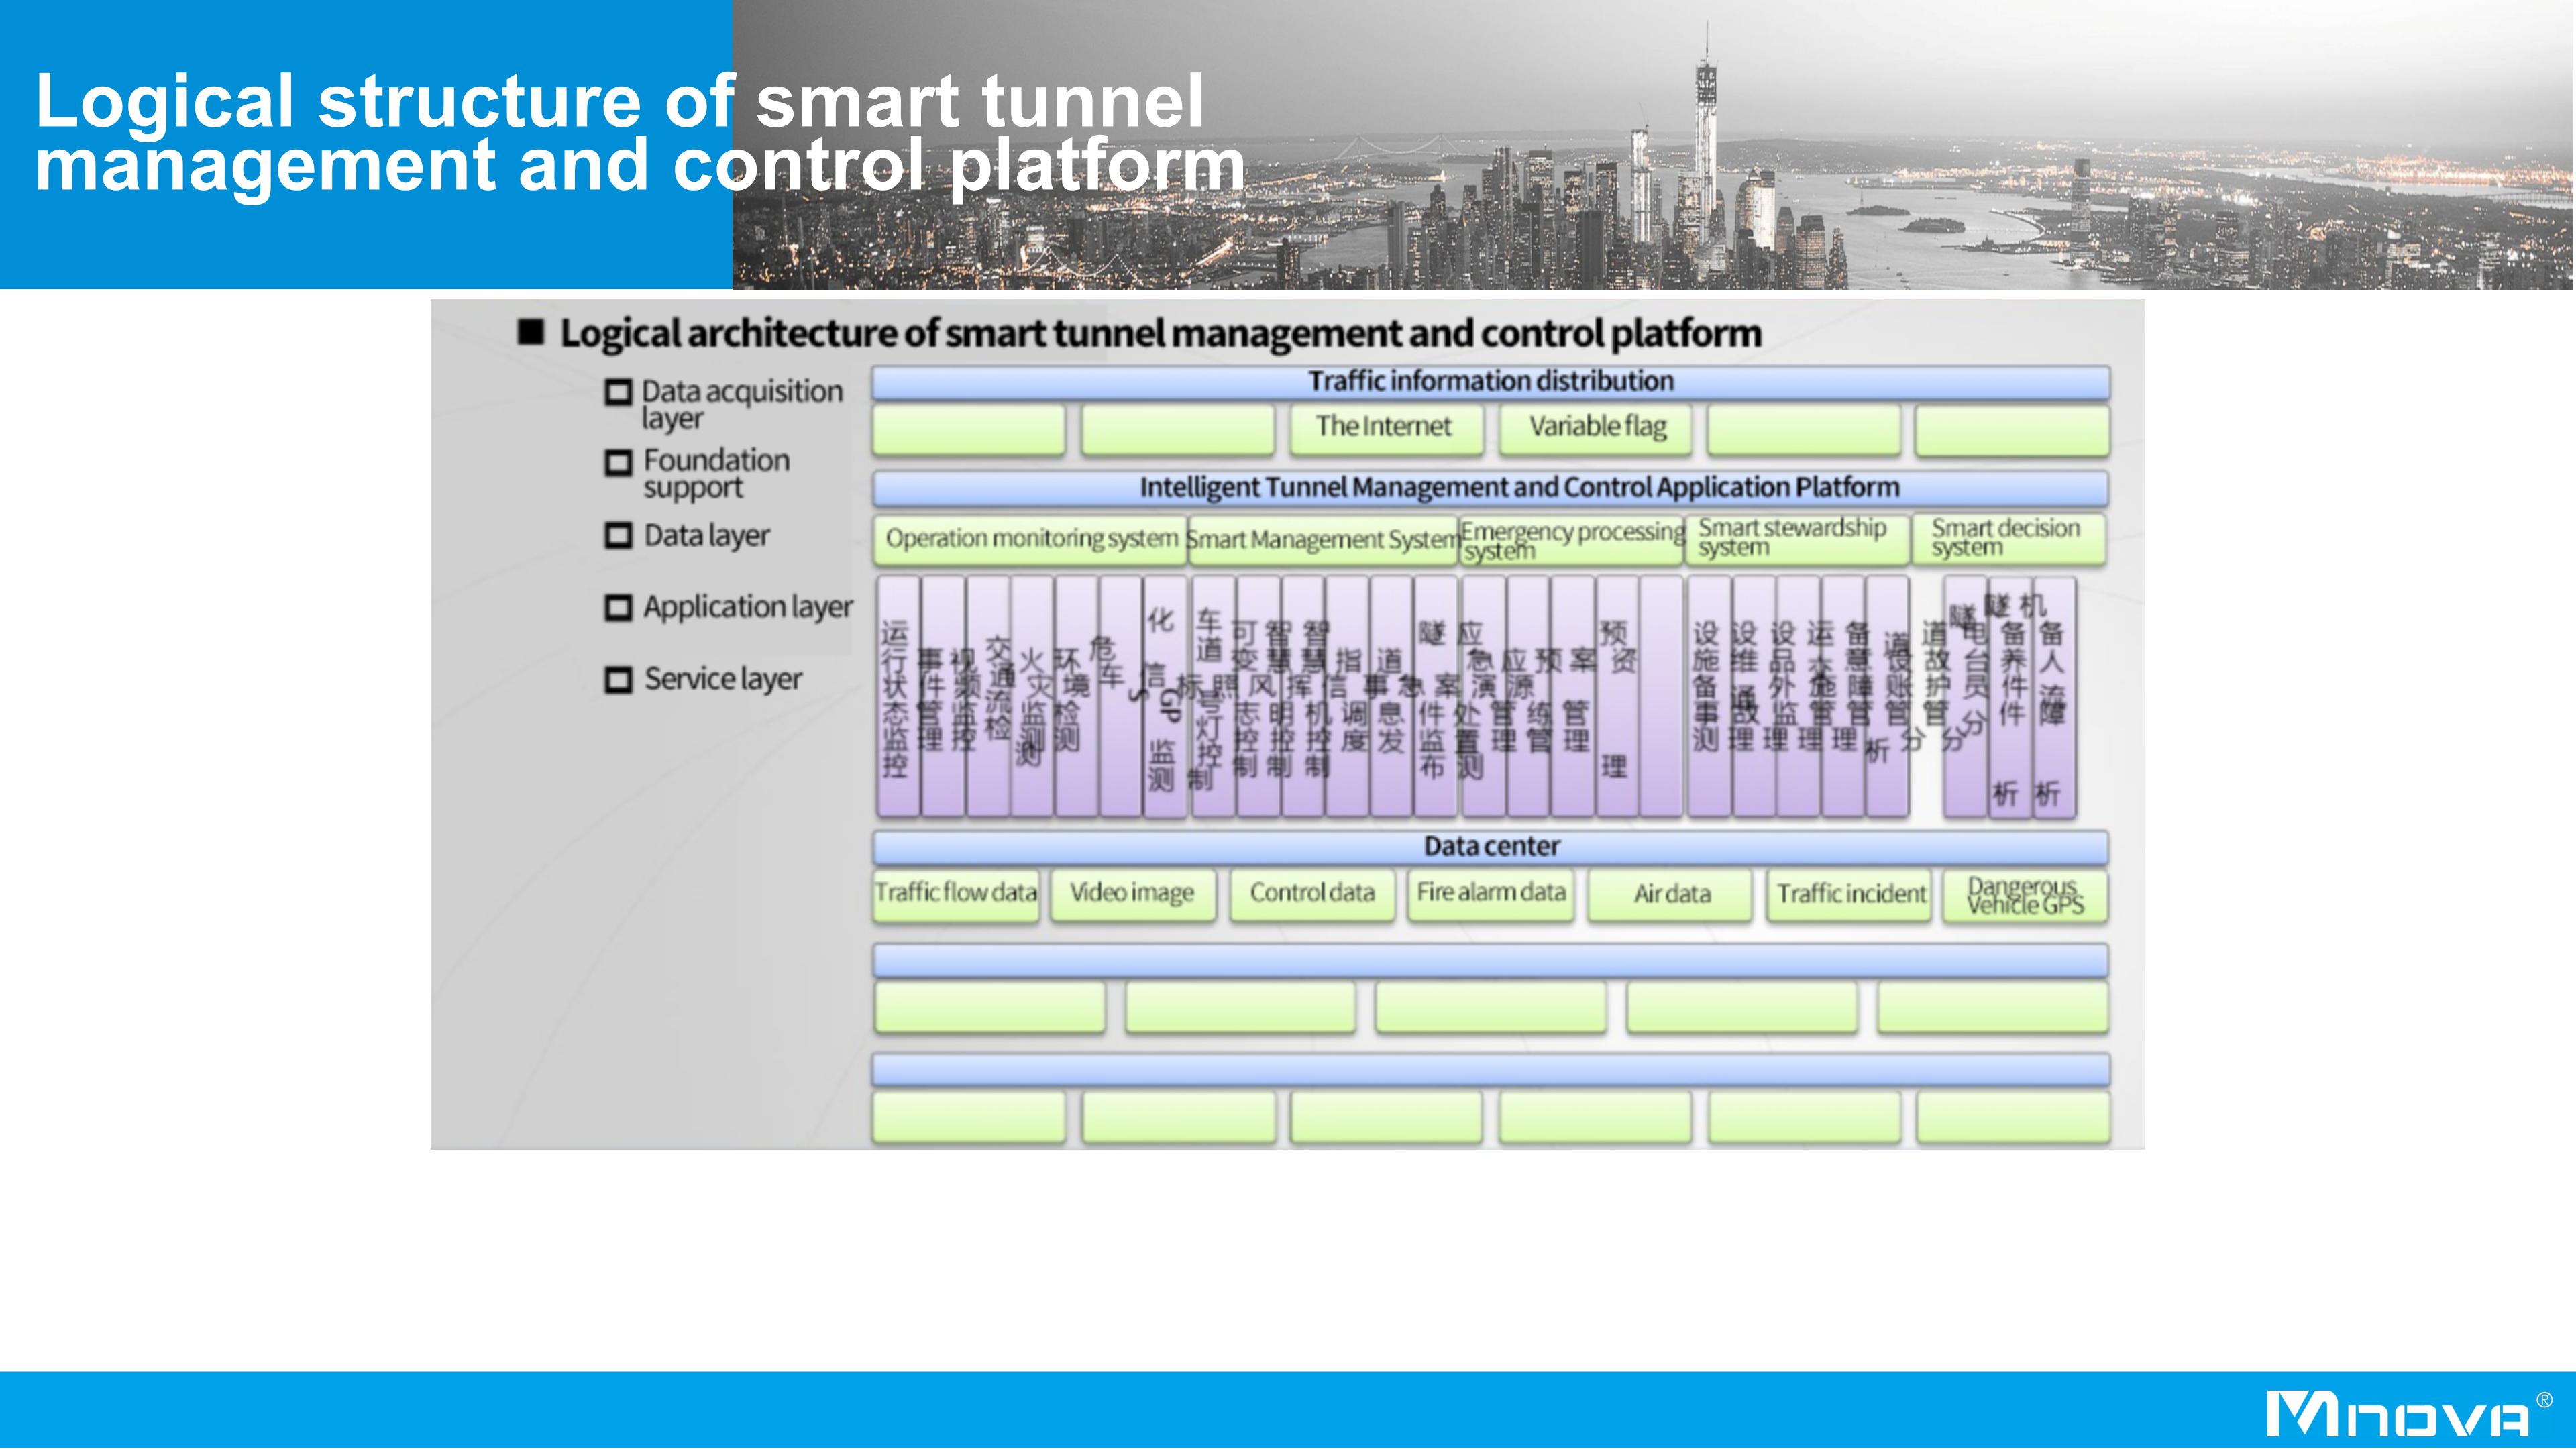2576x1449 pixels.
Task: Select the Traffic flow data box
Action: (x=956, y=893)
